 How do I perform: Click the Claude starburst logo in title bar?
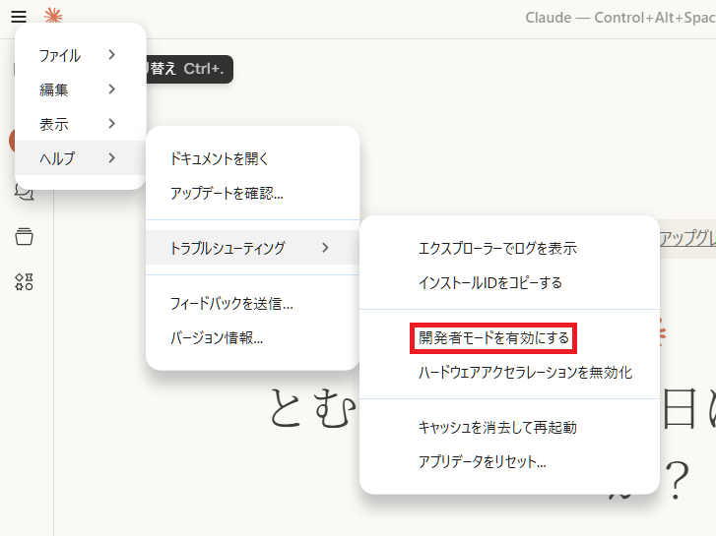[52, 17]
